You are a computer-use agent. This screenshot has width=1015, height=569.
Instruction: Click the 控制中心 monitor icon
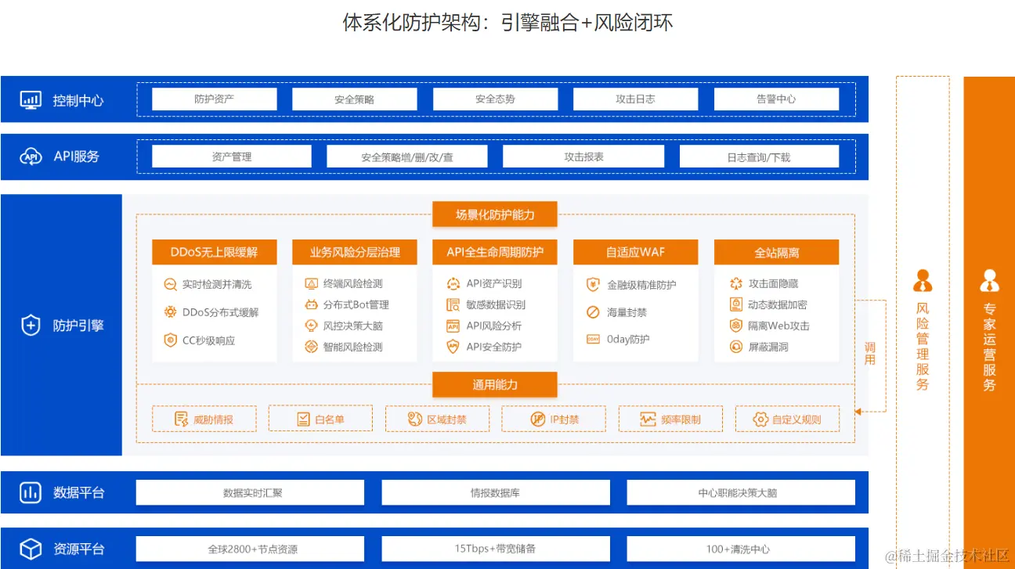point(31,100)
